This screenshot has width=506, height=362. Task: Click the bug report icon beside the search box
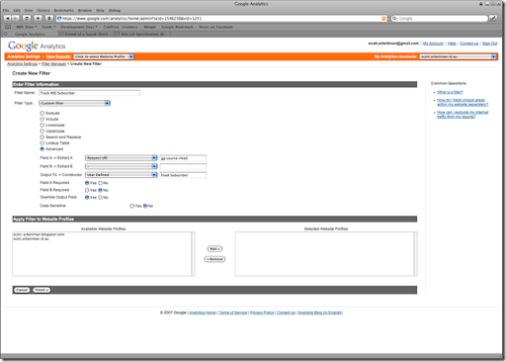click(x=493, y=18)
